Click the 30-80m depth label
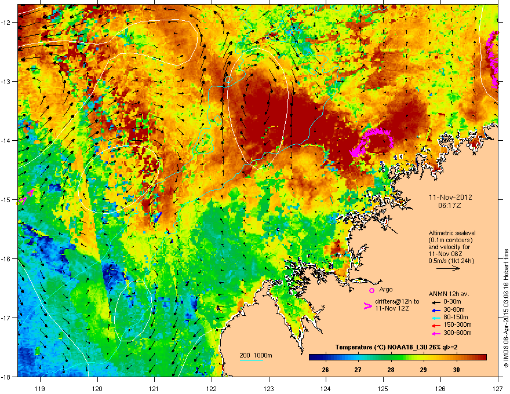Viewport: 510px width, 394px height. point(454,309)
